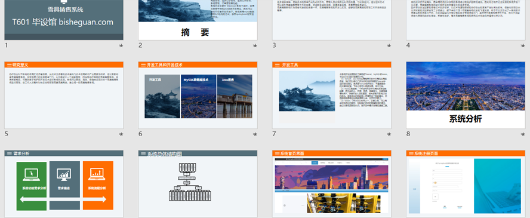The image size is (530, 218).
Task: Click the transition star icon under slide 4
Action: [x=523, y=45]
